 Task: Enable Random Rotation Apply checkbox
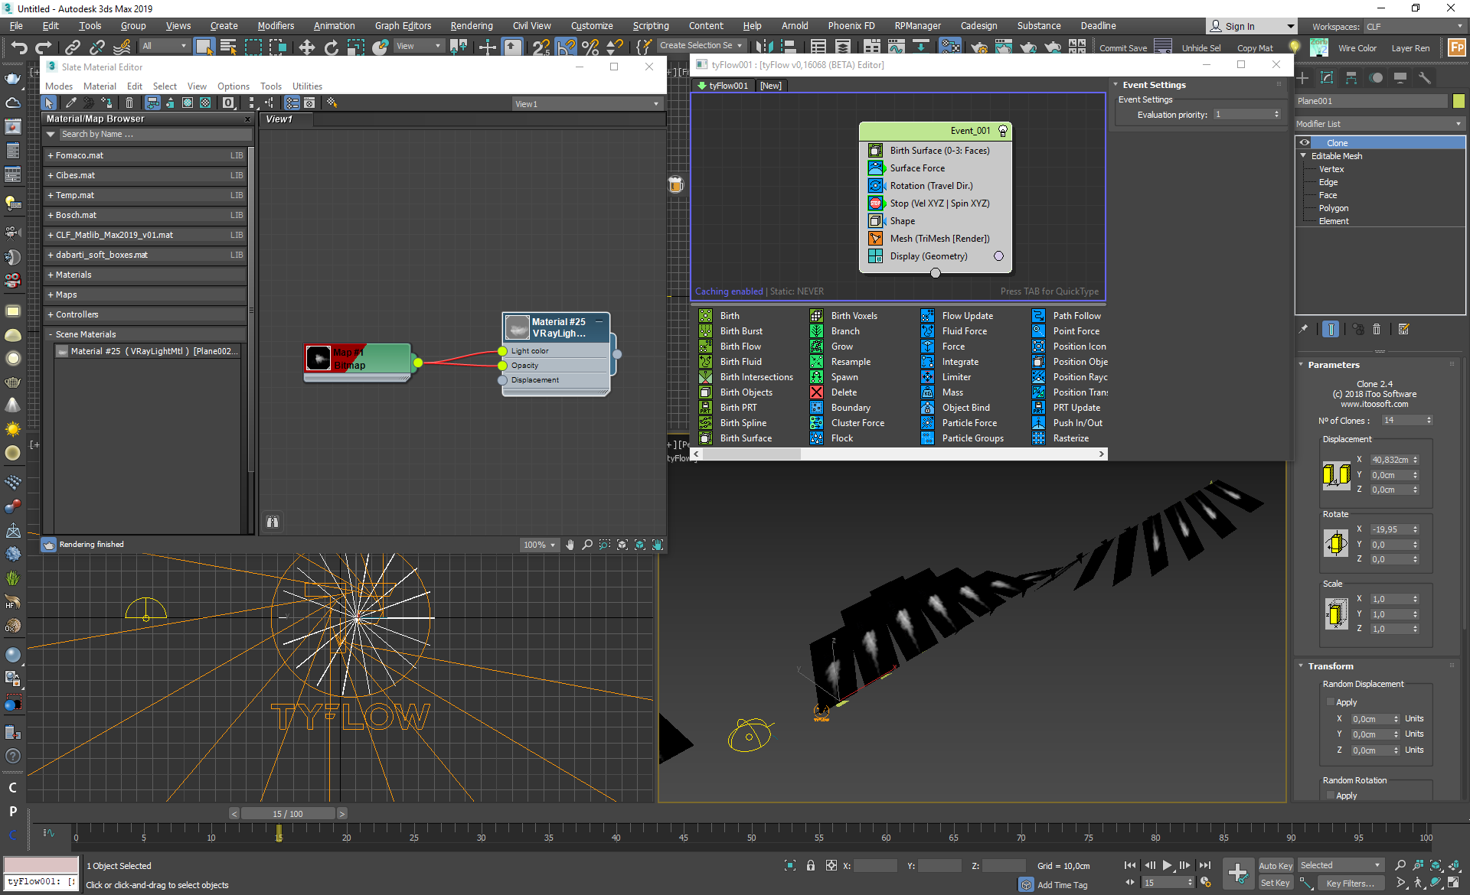tap(1331, 796)
